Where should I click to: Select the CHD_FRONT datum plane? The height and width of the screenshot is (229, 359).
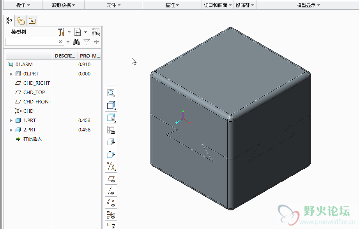[x=37, y=102]
